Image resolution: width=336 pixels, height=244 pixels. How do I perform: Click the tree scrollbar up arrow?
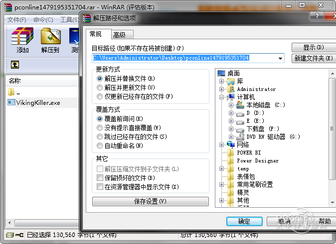(332, 74)
